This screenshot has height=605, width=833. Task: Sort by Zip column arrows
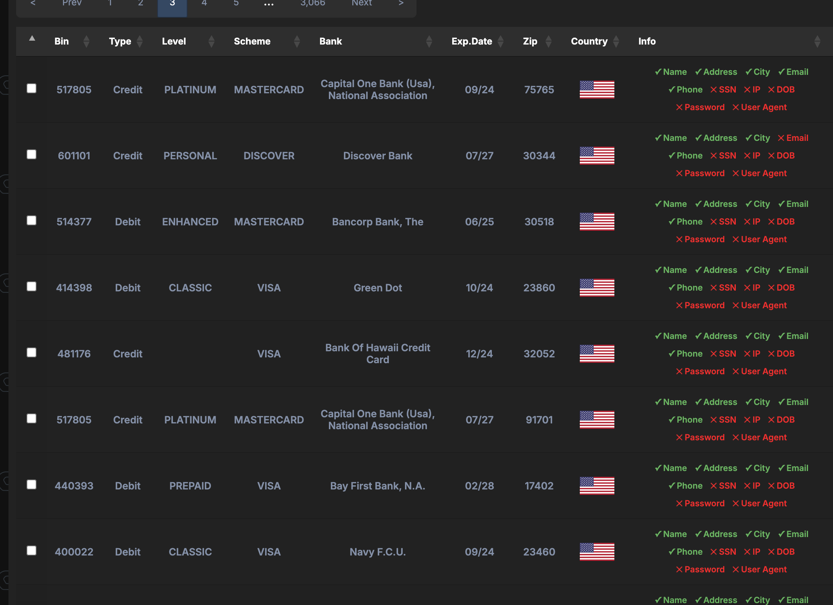tap(549, 41)
